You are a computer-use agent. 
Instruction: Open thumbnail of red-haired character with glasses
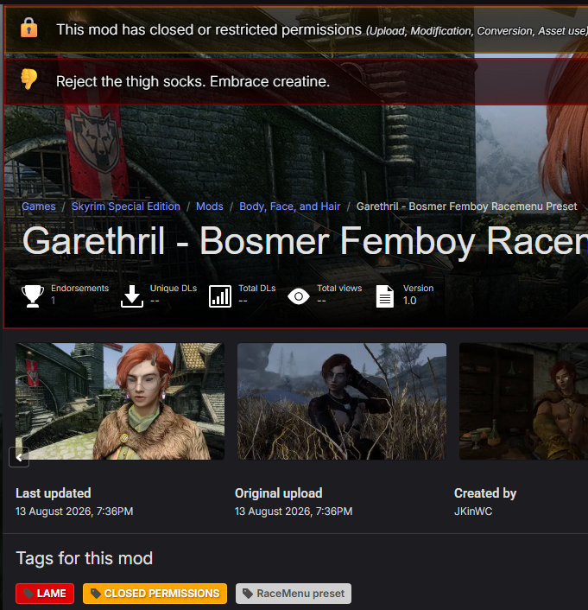(x=120, y=401)
